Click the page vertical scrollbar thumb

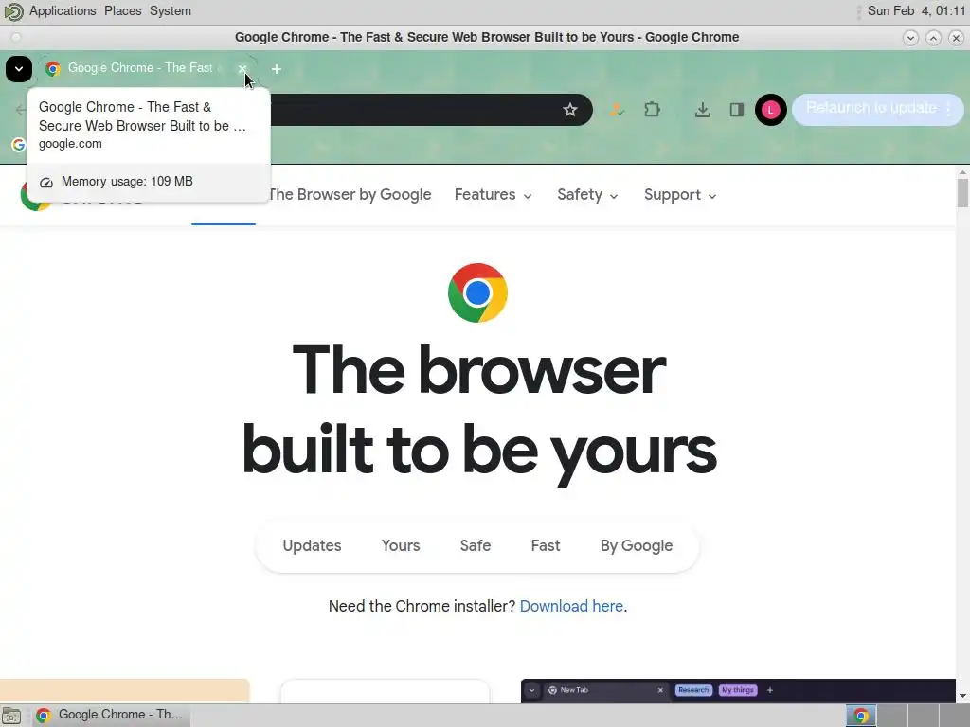tap(962, 193)
